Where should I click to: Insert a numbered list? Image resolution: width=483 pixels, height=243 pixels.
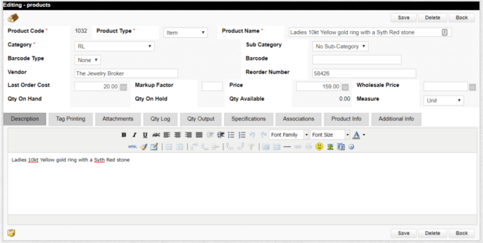click(x=242, y=135)
